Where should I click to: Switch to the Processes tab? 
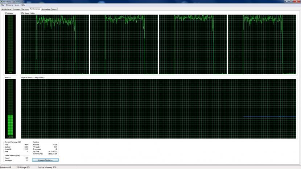click(x=17, y=9)
